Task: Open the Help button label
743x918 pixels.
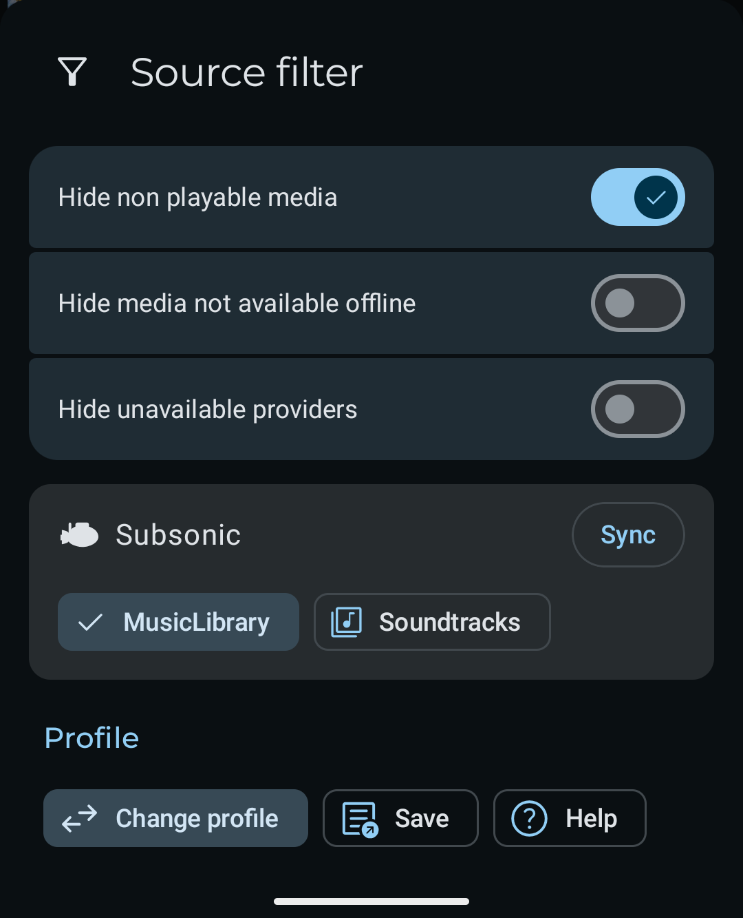Action: tap(591, 819)
